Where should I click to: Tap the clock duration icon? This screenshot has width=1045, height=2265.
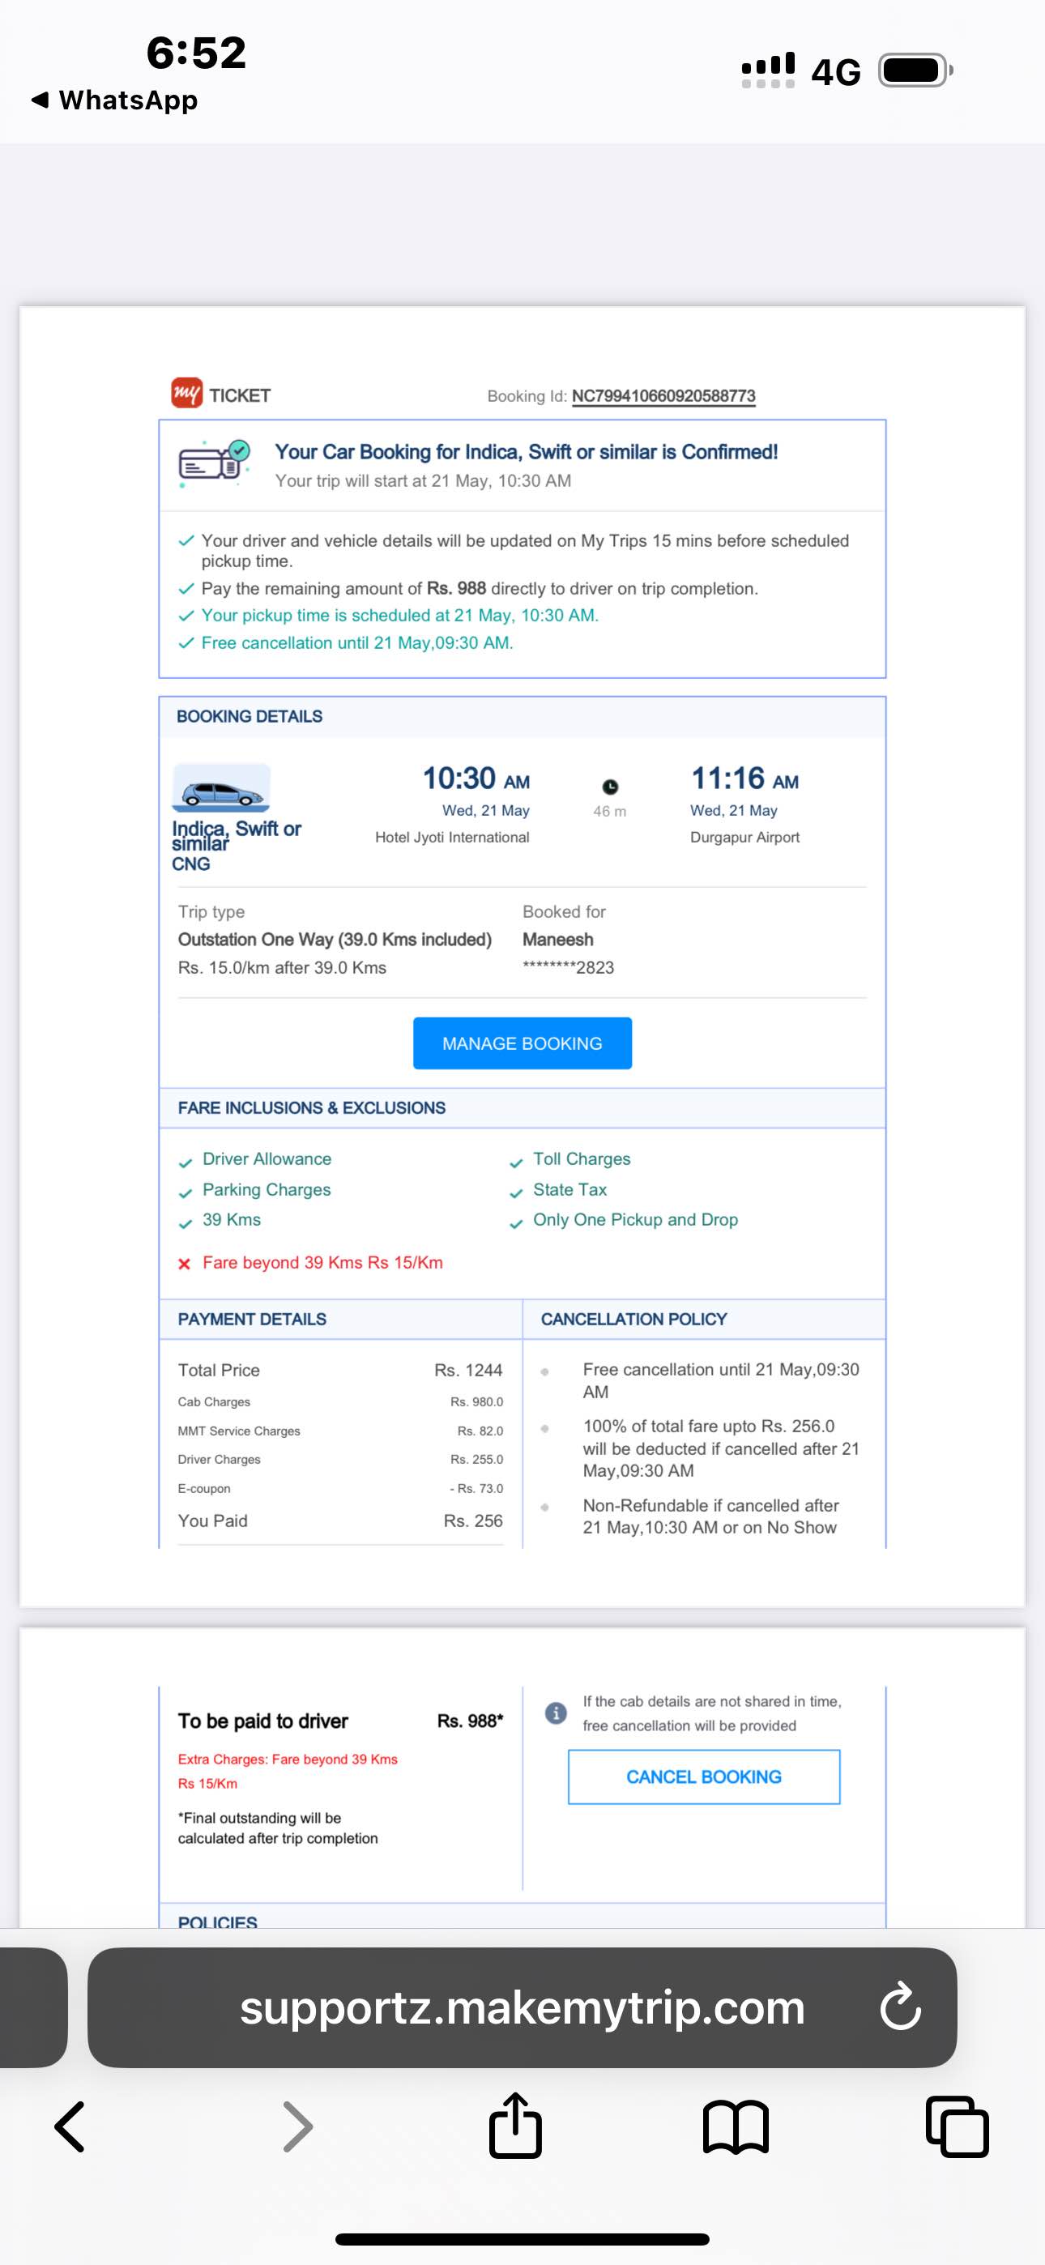(609, 787)
